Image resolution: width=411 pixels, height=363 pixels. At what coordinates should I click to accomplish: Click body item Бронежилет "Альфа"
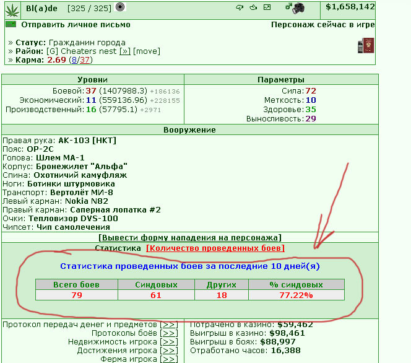tap(82, 167)
